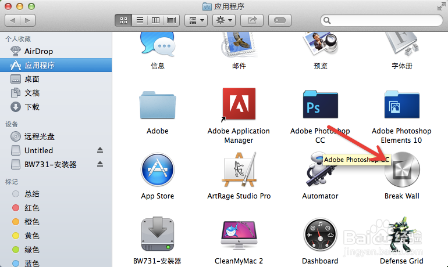Open AirDrop in sidebar
The width and height of the screenshot is (448, 267).
[56, 51]
